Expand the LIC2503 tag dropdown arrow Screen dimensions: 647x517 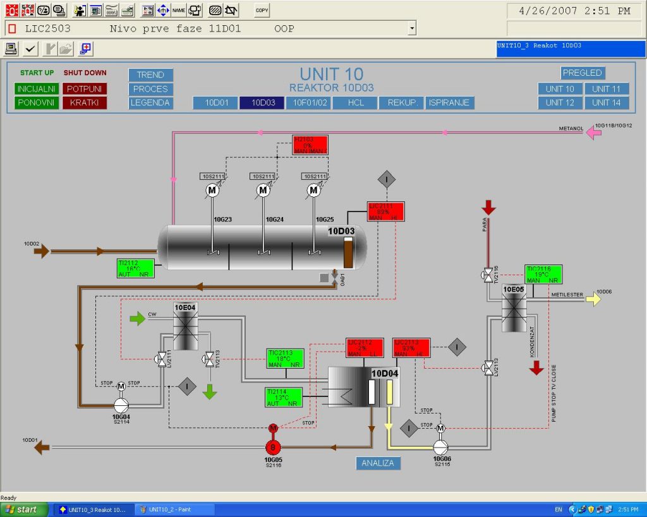click(412, 28)
